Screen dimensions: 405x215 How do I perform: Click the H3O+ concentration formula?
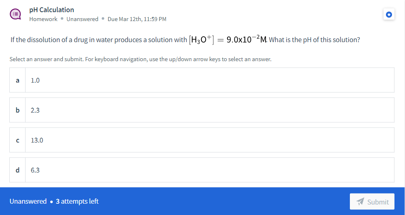pos(228,40)
